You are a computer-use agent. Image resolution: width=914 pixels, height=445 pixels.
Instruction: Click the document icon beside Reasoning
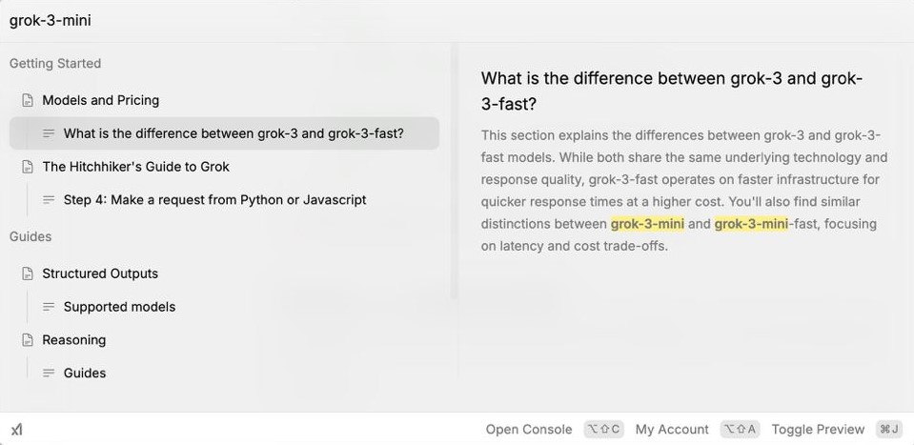coord(28,339)
